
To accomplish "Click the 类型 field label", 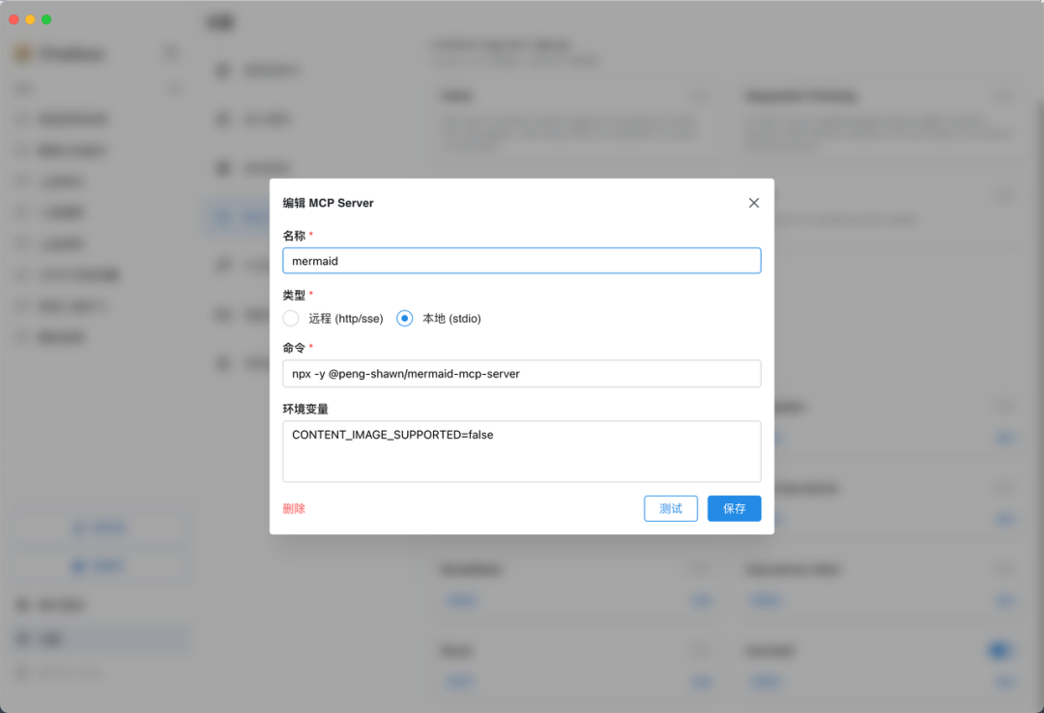I will 294,295.
